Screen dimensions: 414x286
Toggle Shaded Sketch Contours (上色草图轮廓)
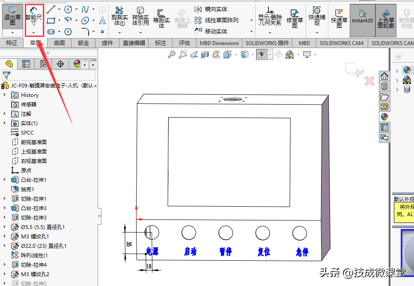pyautogui.click(x=386, y=20)
